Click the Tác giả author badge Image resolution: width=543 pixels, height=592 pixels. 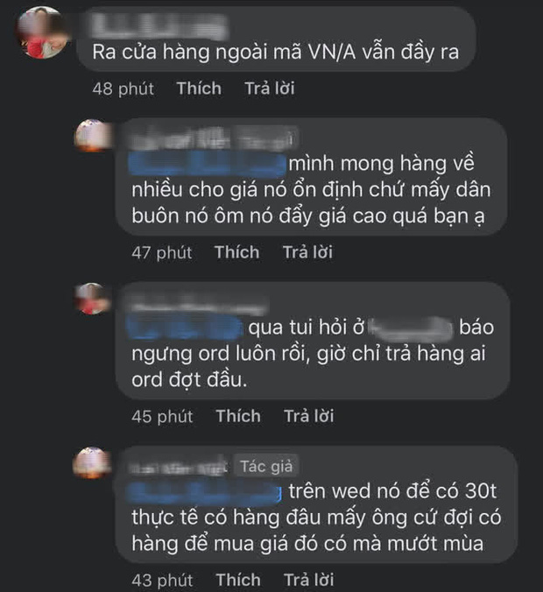pos(266,466)
